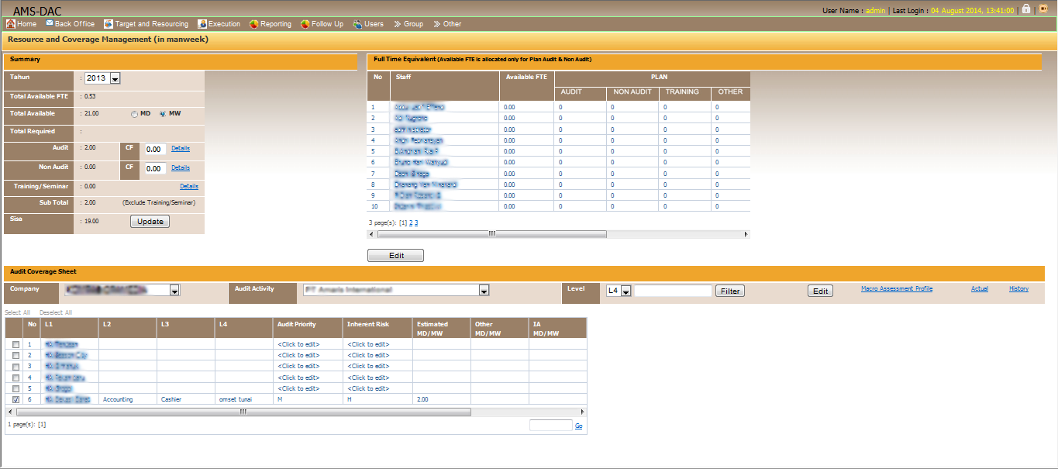The width and height of the screenshot is (1058, 469).
Task: Click the Audit CF input field
Action: point(155,149)
